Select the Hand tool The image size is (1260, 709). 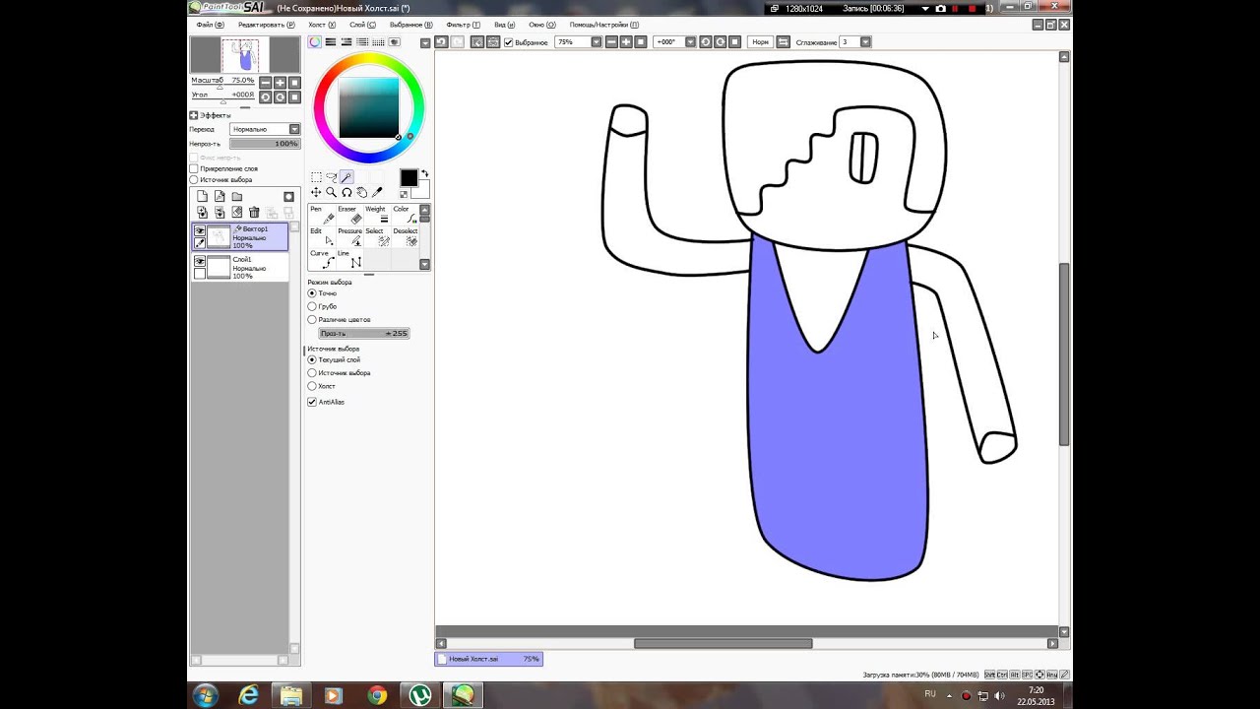[x=361, y=193]
